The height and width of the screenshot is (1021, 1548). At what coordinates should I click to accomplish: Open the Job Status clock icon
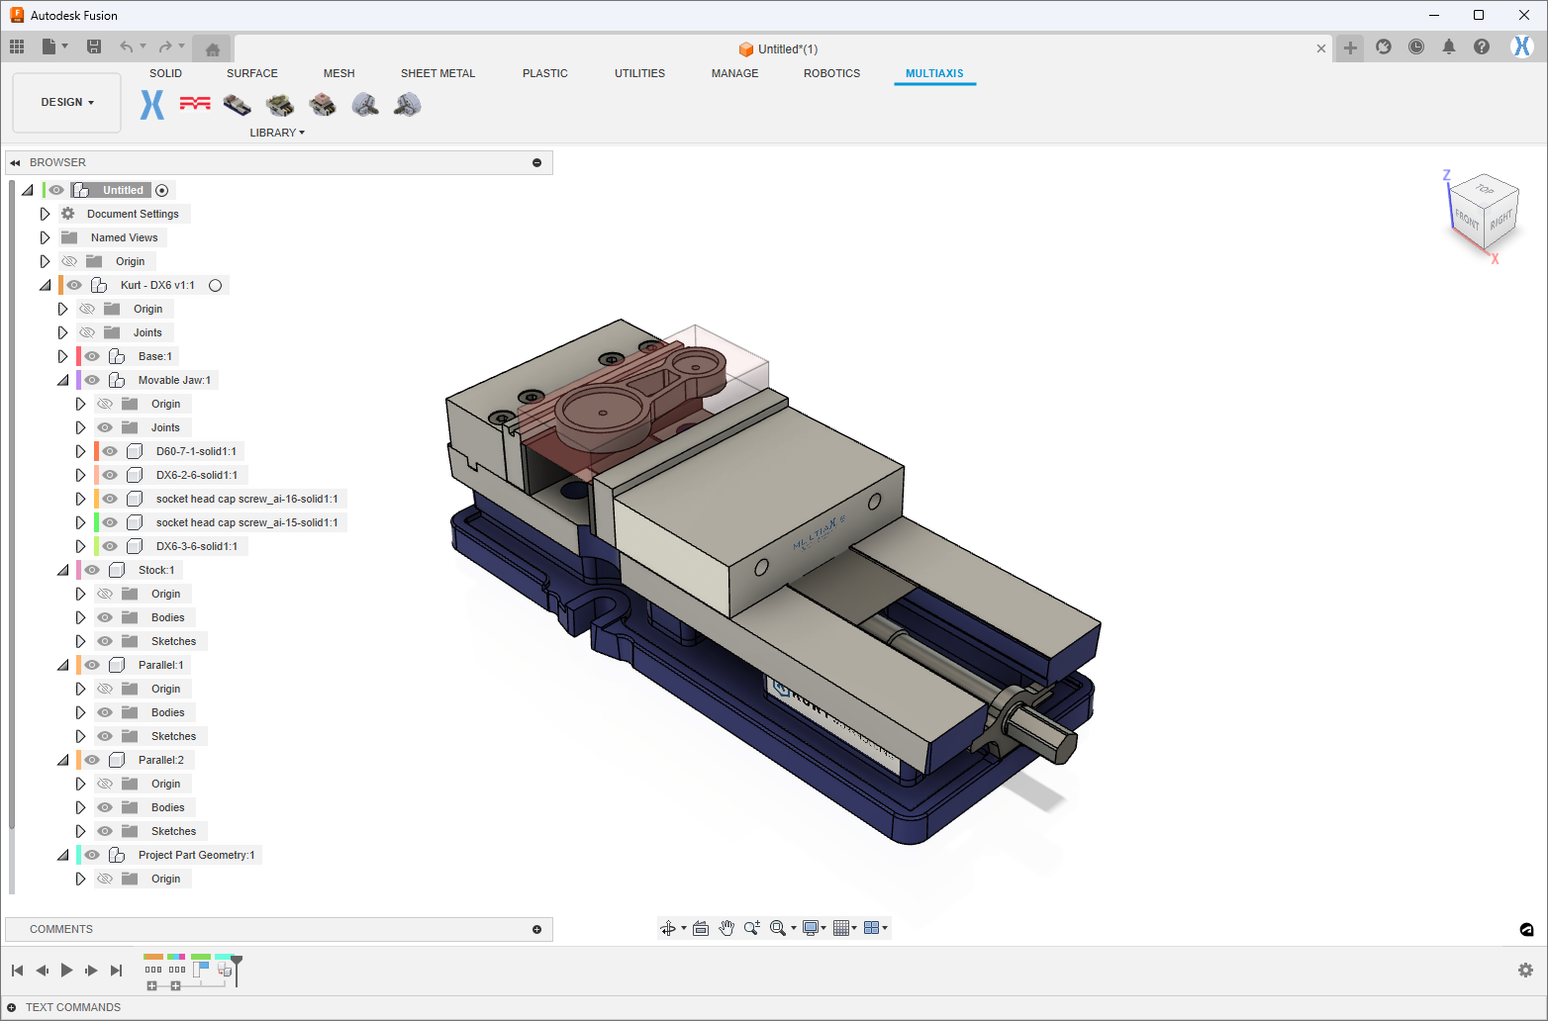click(1416, 47)
